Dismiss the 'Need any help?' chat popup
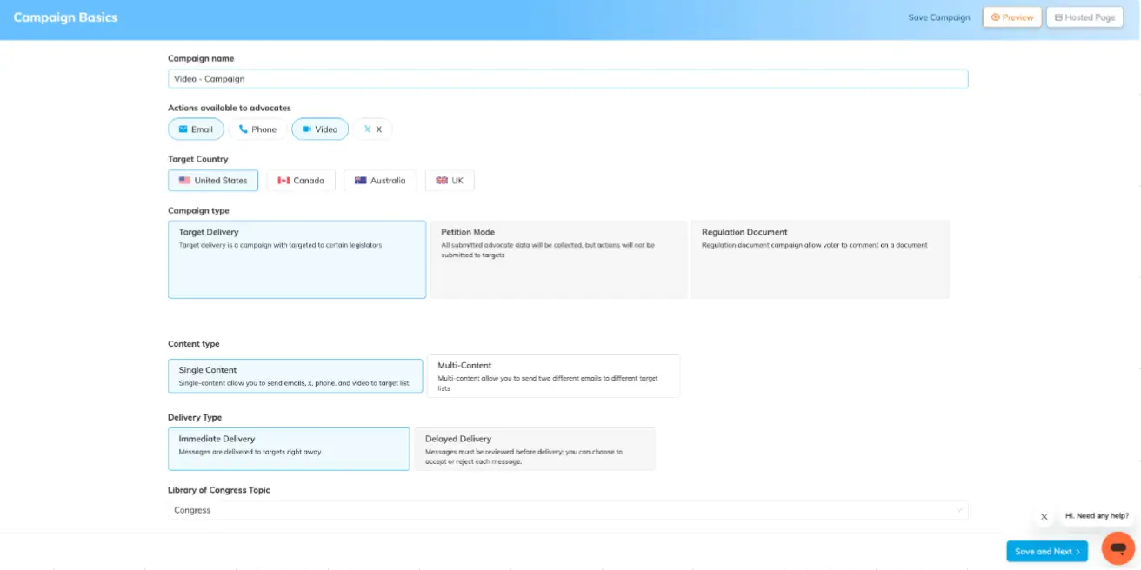The image size is (1141, 570). [x=1044, y=516]
